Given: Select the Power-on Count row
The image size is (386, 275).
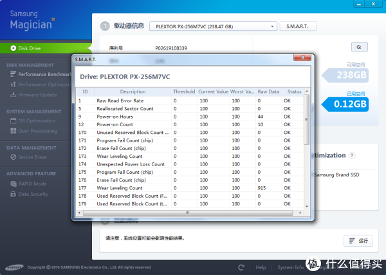Looking at the screenshot, I should tap(190, 124).
